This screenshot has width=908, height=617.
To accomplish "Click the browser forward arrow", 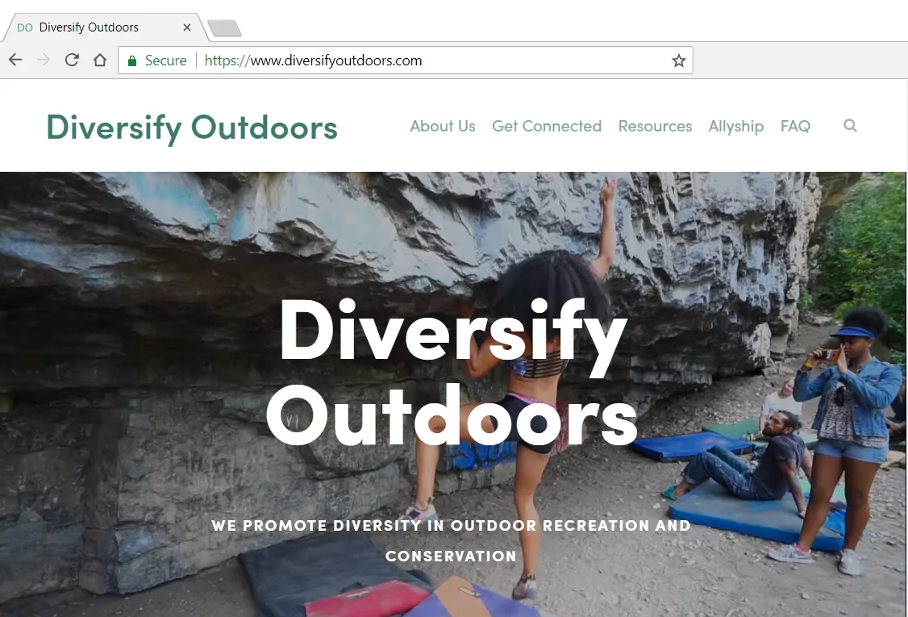I will [x=44, y=60].
